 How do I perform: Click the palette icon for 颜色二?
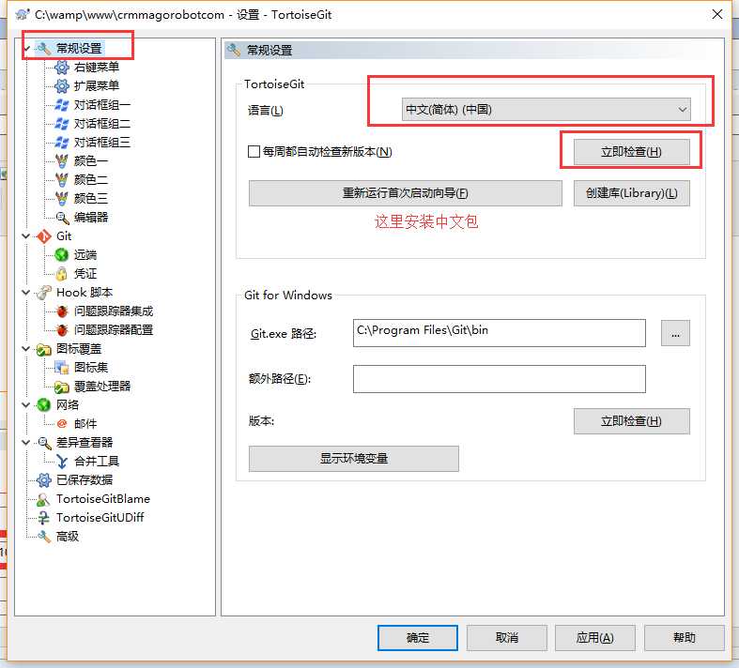(x=62, y=180)
